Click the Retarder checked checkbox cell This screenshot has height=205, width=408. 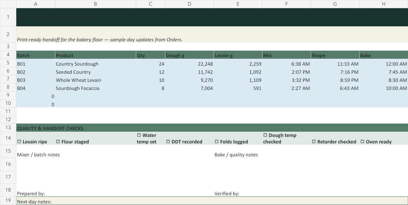[x=335, y=138]
